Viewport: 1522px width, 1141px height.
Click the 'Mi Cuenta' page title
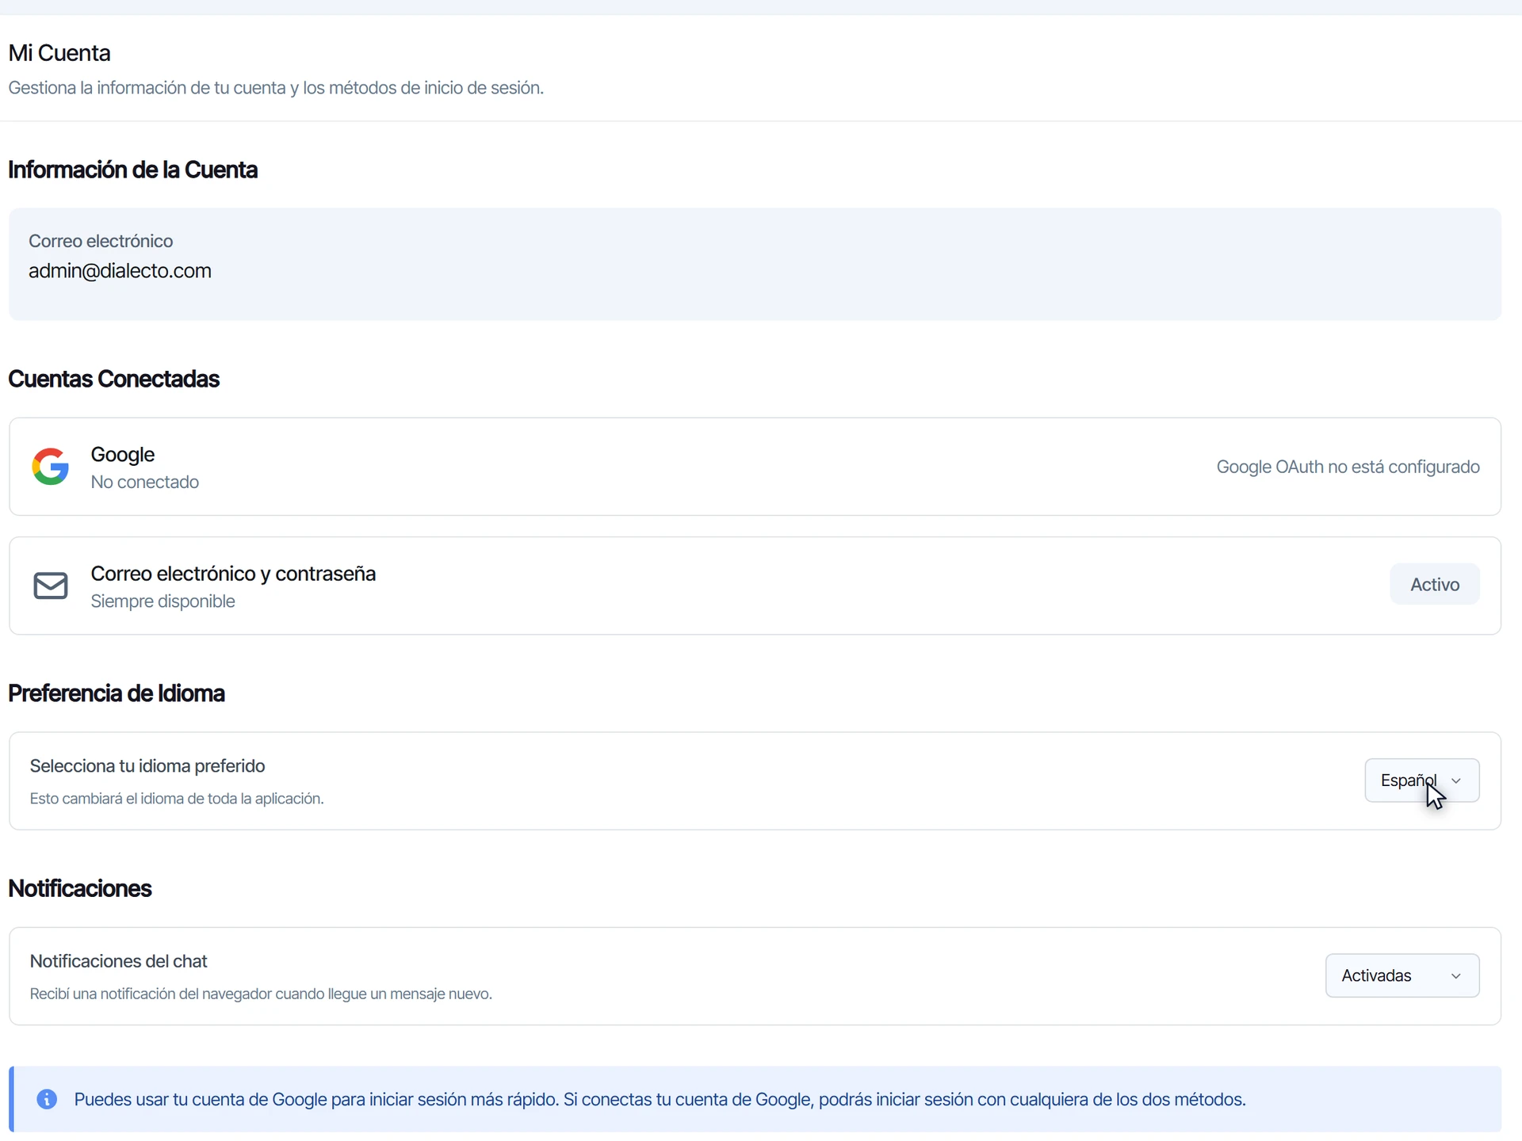pos(59,53)
